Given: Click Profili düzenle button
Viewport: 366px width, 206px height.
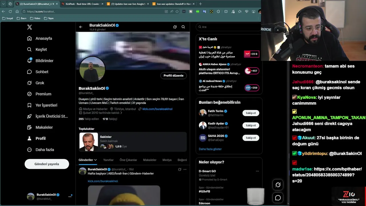Looking at the screenshot, I should pos(174,76).
